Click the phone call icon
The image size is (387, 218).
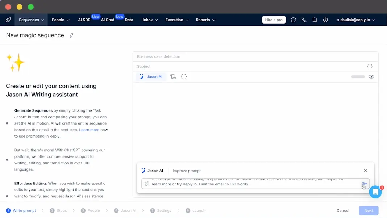(x=304, y=20)
